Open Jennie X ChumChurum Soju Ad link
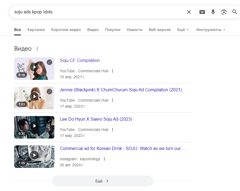This screenshot has width=240, height=191. [x=121, y=90]
